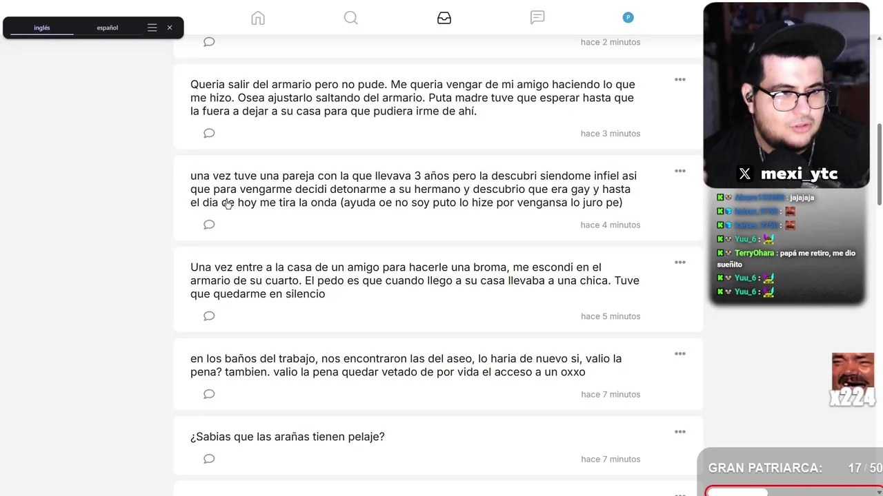The height and width of the screenshot is (496, 883).
Task: Open options menu for '¿Sabias que las arañas' post
Action: (x=680, y=432)
